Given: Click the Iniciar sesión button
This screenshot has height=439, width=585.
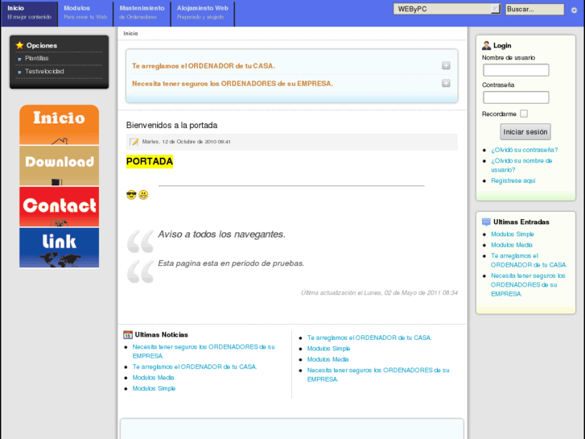Looking at the screenshot, I should point(525,132).
